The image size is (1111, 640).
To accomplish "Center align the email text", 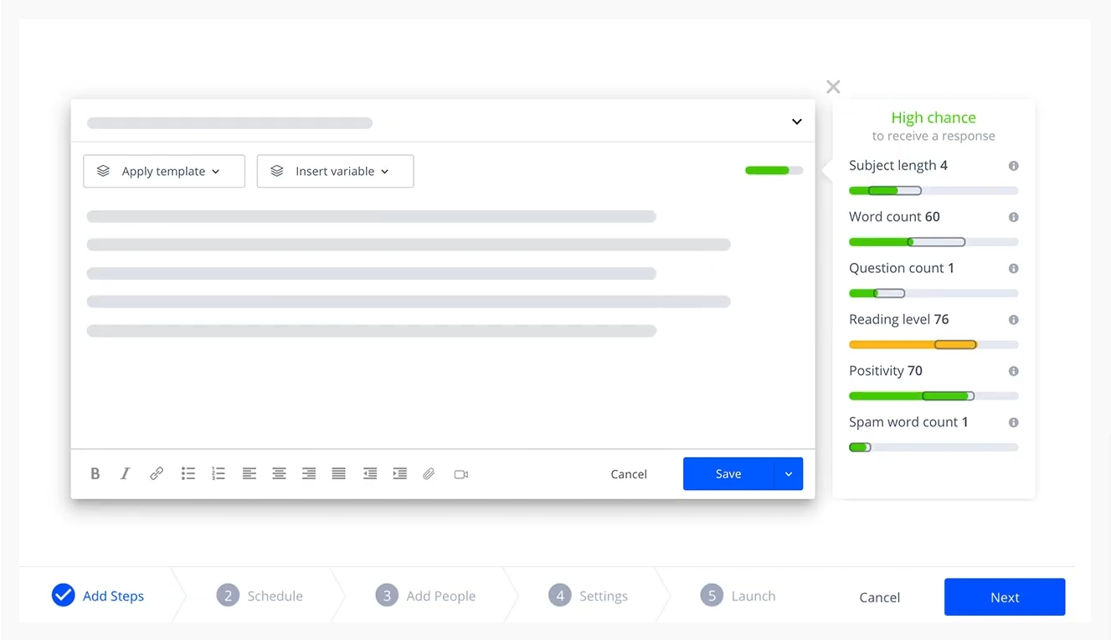I will point(279,474).
